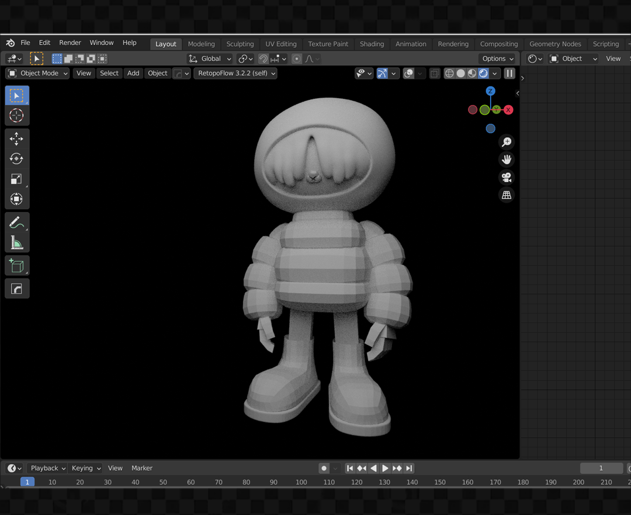Viewport: 631px width, 515px height.
Task: Open gizmo options dropdown arrow
Action: point(394,73)
